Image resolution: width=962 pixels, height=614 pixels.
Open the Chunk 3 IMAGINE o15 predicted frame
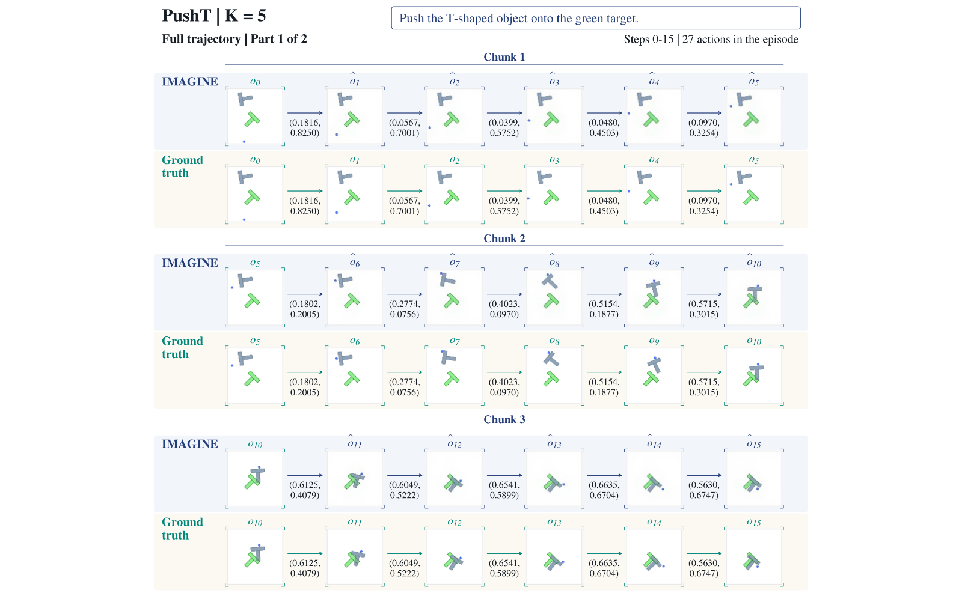754,479
